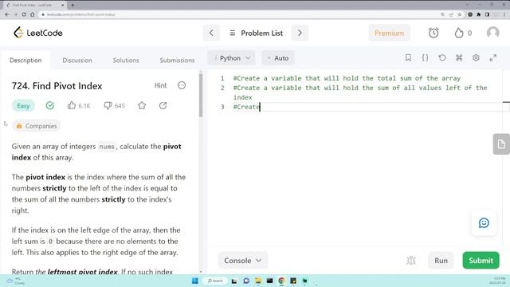This screenshot has width=510, height=287.
Task: Open the Problem List
Action: point(257,33)
